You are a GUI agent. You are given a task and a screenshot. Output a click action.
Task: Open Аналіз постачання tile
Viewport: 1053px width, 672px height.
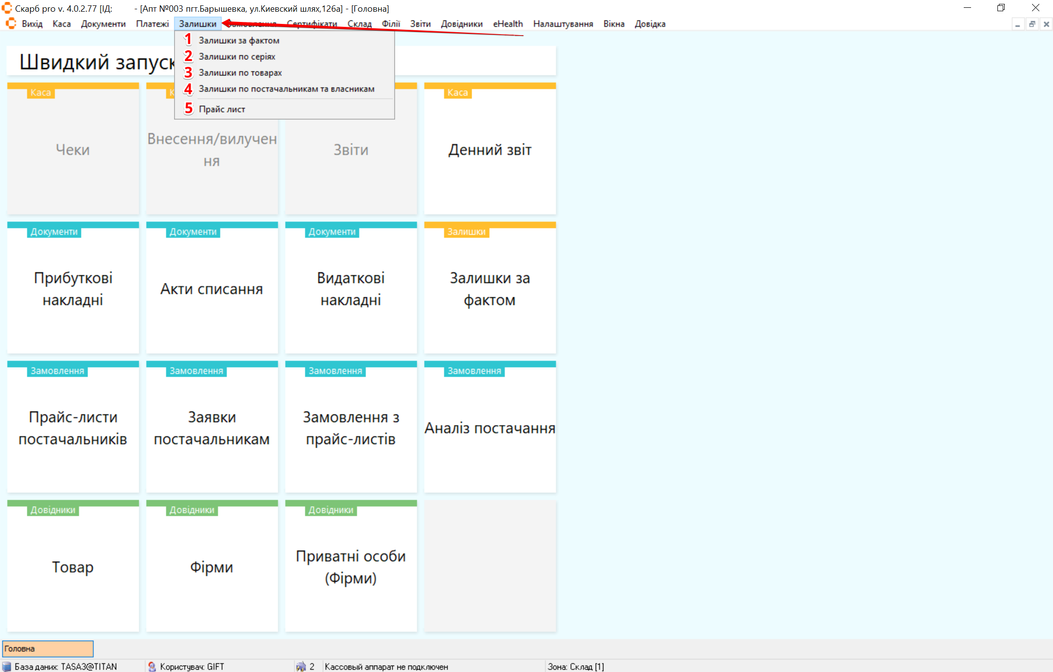[x=490, y=428]
